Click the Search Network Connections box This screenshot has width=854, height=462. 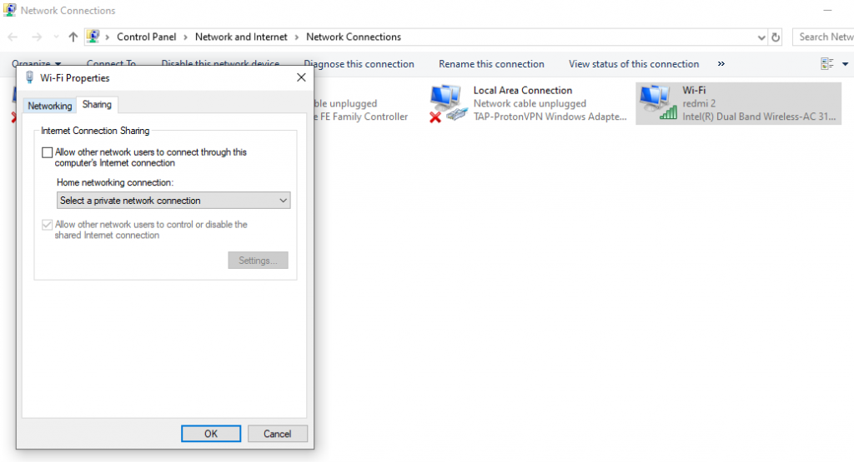[x=824, y=37]
